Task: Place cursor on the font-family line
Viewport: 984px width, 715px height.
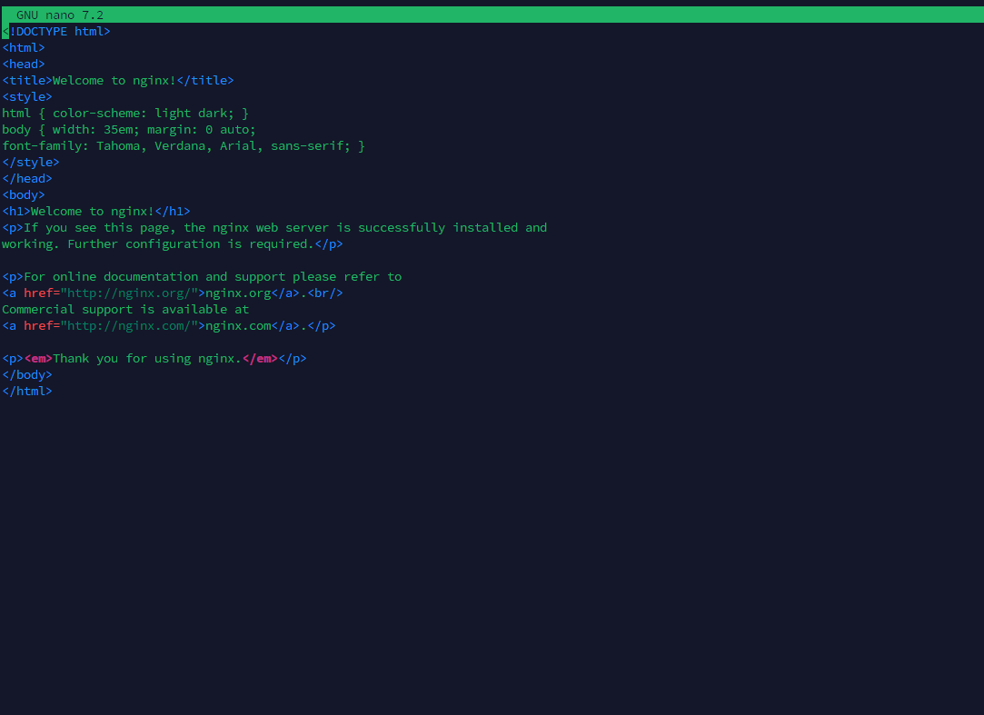Action: 182,146
